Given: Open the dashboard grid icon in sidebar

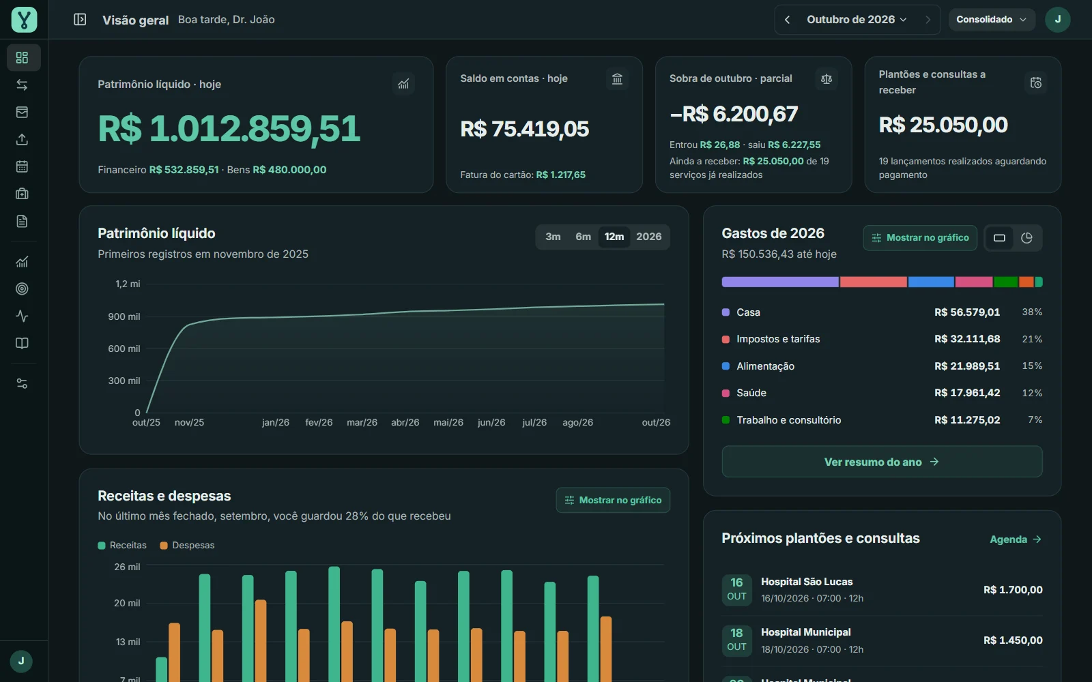Looking at the screenshot, I should [x=23, y=58].
